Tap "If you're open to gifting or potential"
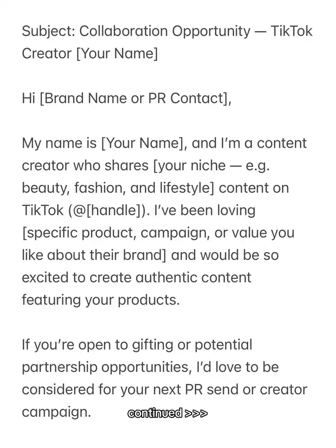 136,345
